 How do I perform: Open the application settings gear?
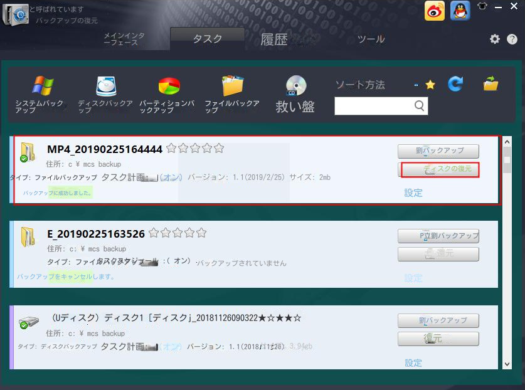point(495,38)
